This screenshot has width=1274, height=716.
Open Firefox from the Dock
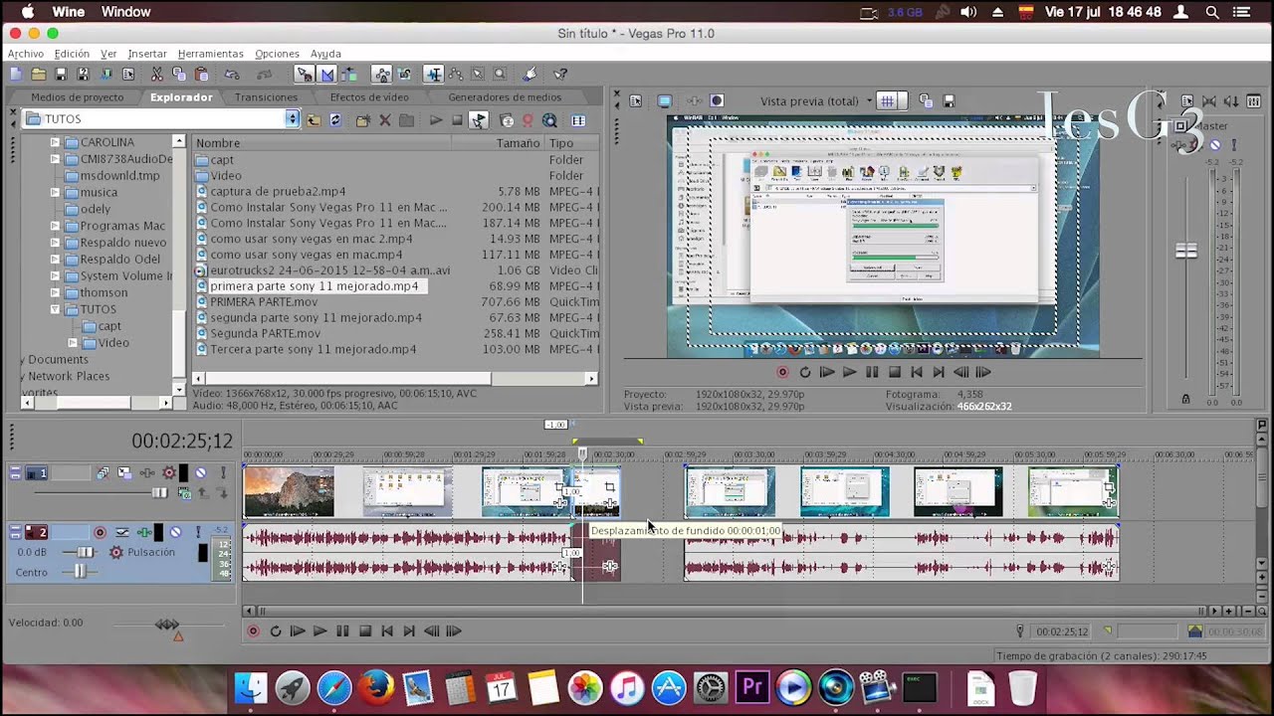pos(376,687)
